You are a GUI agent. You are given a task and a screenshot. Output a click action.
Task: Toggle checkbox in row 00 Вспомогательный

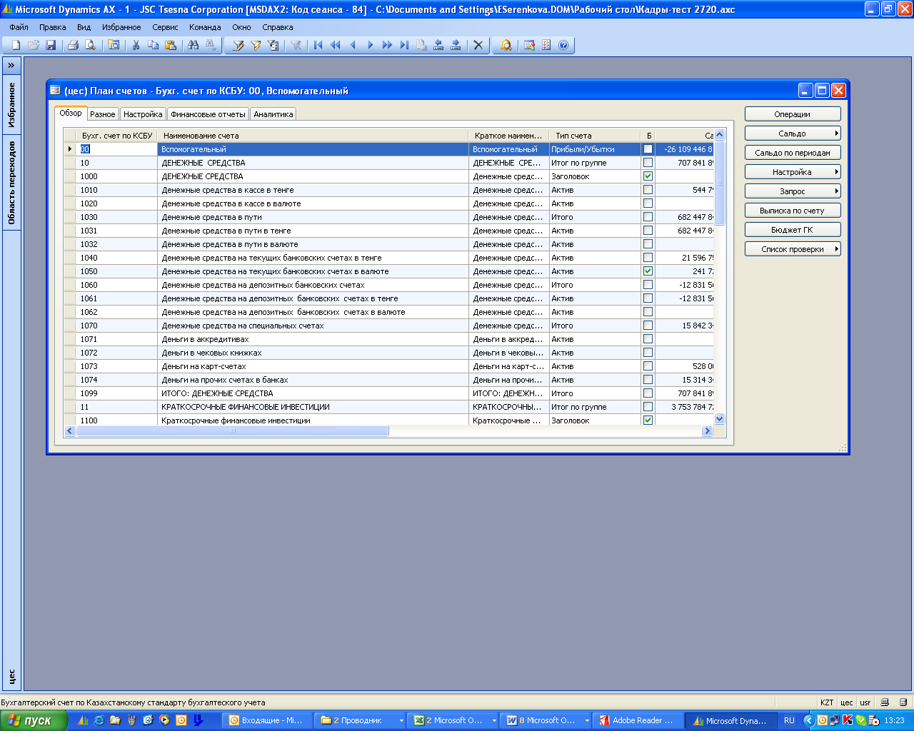[648, 149]
